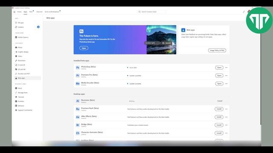273x153 pixels.
Task: Open more options for Character Animator (Beta)
Action: 226,133
